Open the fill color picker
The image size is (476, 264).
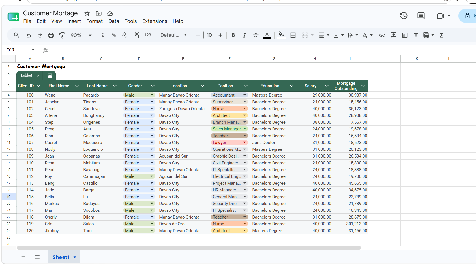click(x=281, y=35)
